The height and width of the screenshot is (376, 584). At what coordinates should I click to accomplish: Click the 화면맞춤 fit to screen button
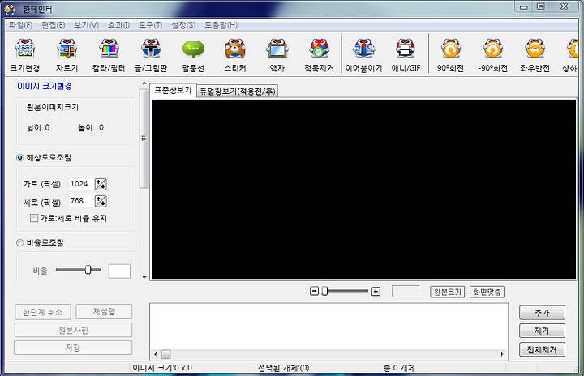tap(487, 292)
